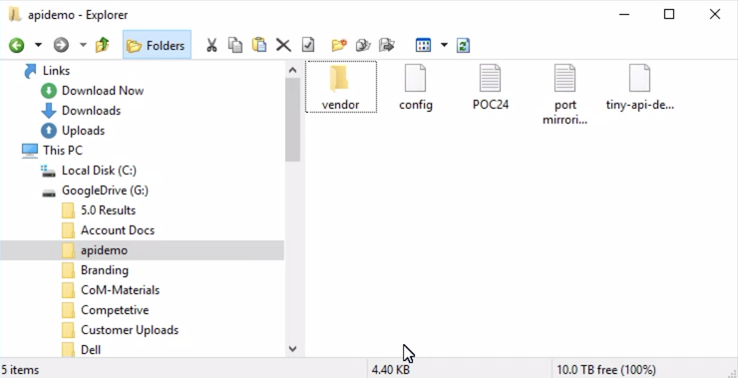This screenshot has width=738, height=378.
Task: Open the Download Now link
Action: [103, 91]
